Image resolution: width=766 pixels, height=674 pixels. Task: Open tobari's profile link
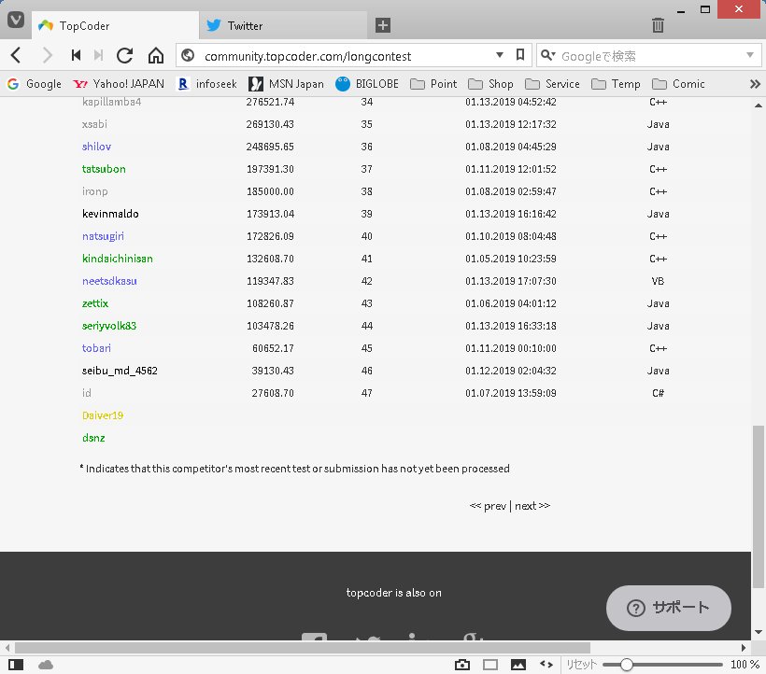97,348
